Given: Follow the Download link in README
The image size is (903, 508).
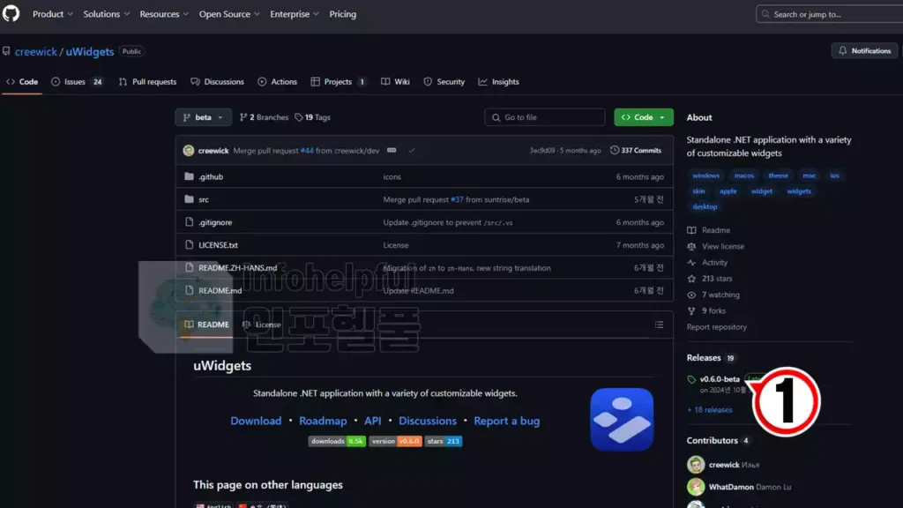Looking at the screenshot, I should click(256, 421).
